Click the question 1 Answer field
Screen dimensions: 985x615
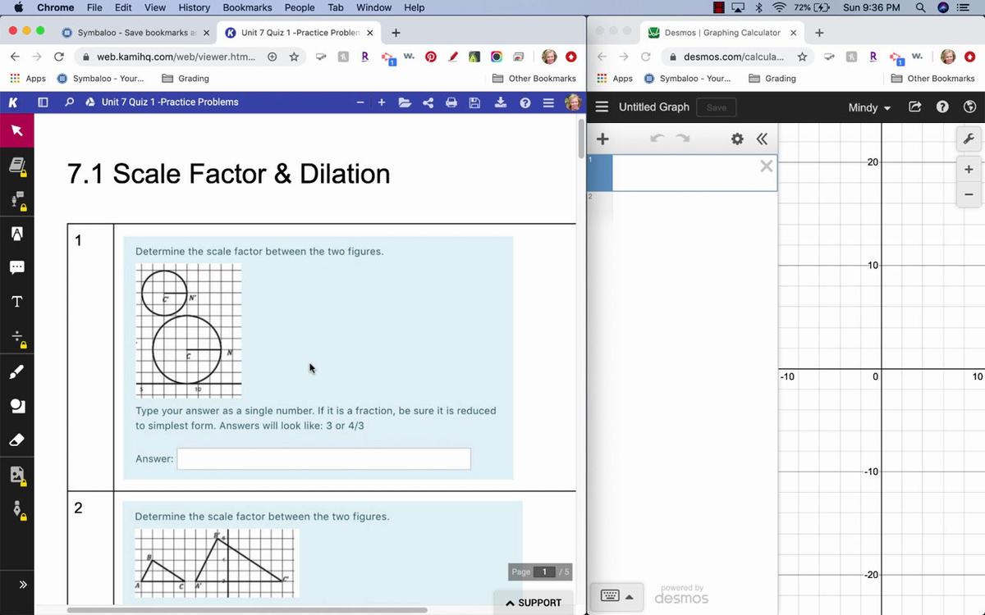pos(323,458)
